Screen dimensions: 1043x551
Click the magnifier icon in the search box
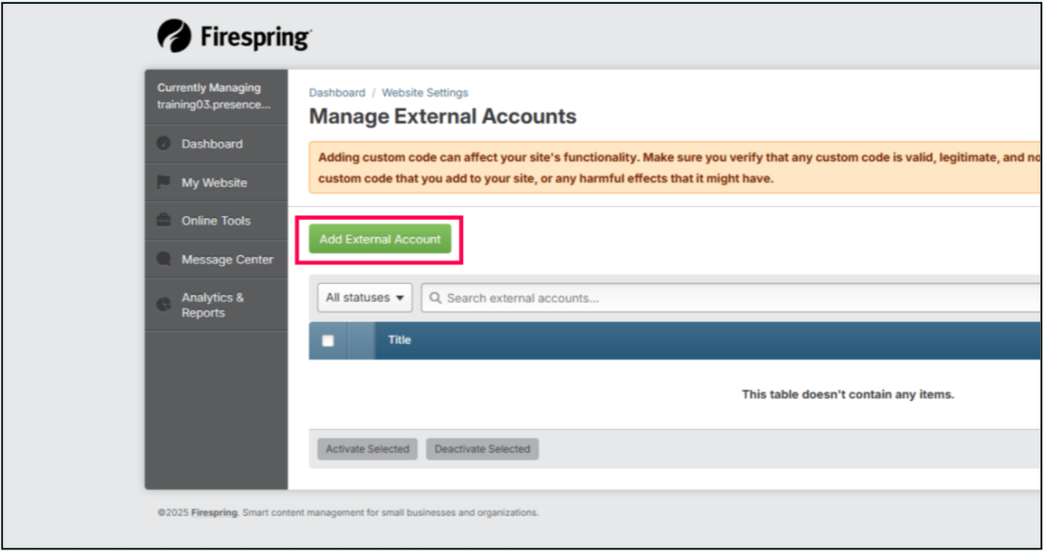pos(434,299)
